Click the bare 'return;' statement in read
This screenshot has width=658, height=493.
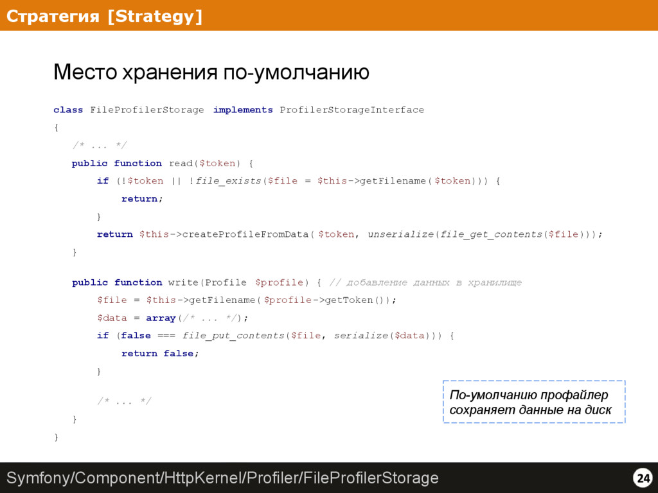click(x=142, y=199)
